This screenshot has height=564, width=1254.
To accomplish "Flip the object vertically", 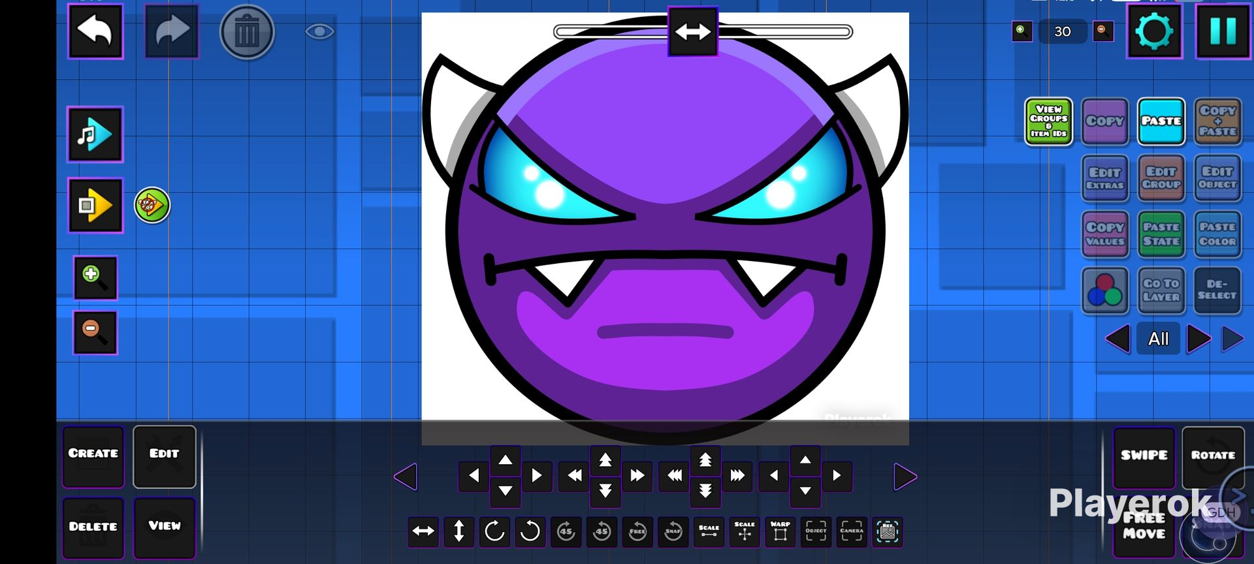I will point(459,531).
